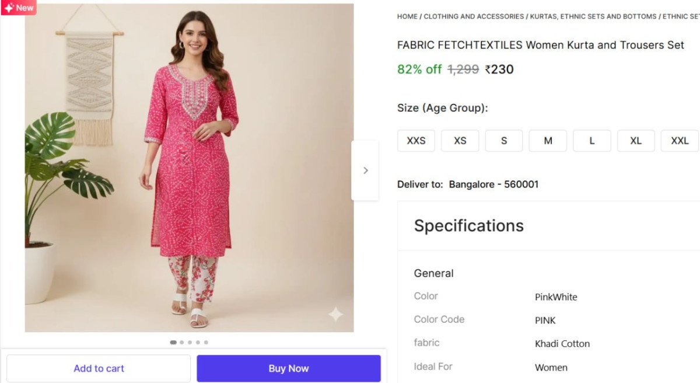The image size is (700, 383).
Task: Add the kurta set to cart
Action: tap(99, 368)
